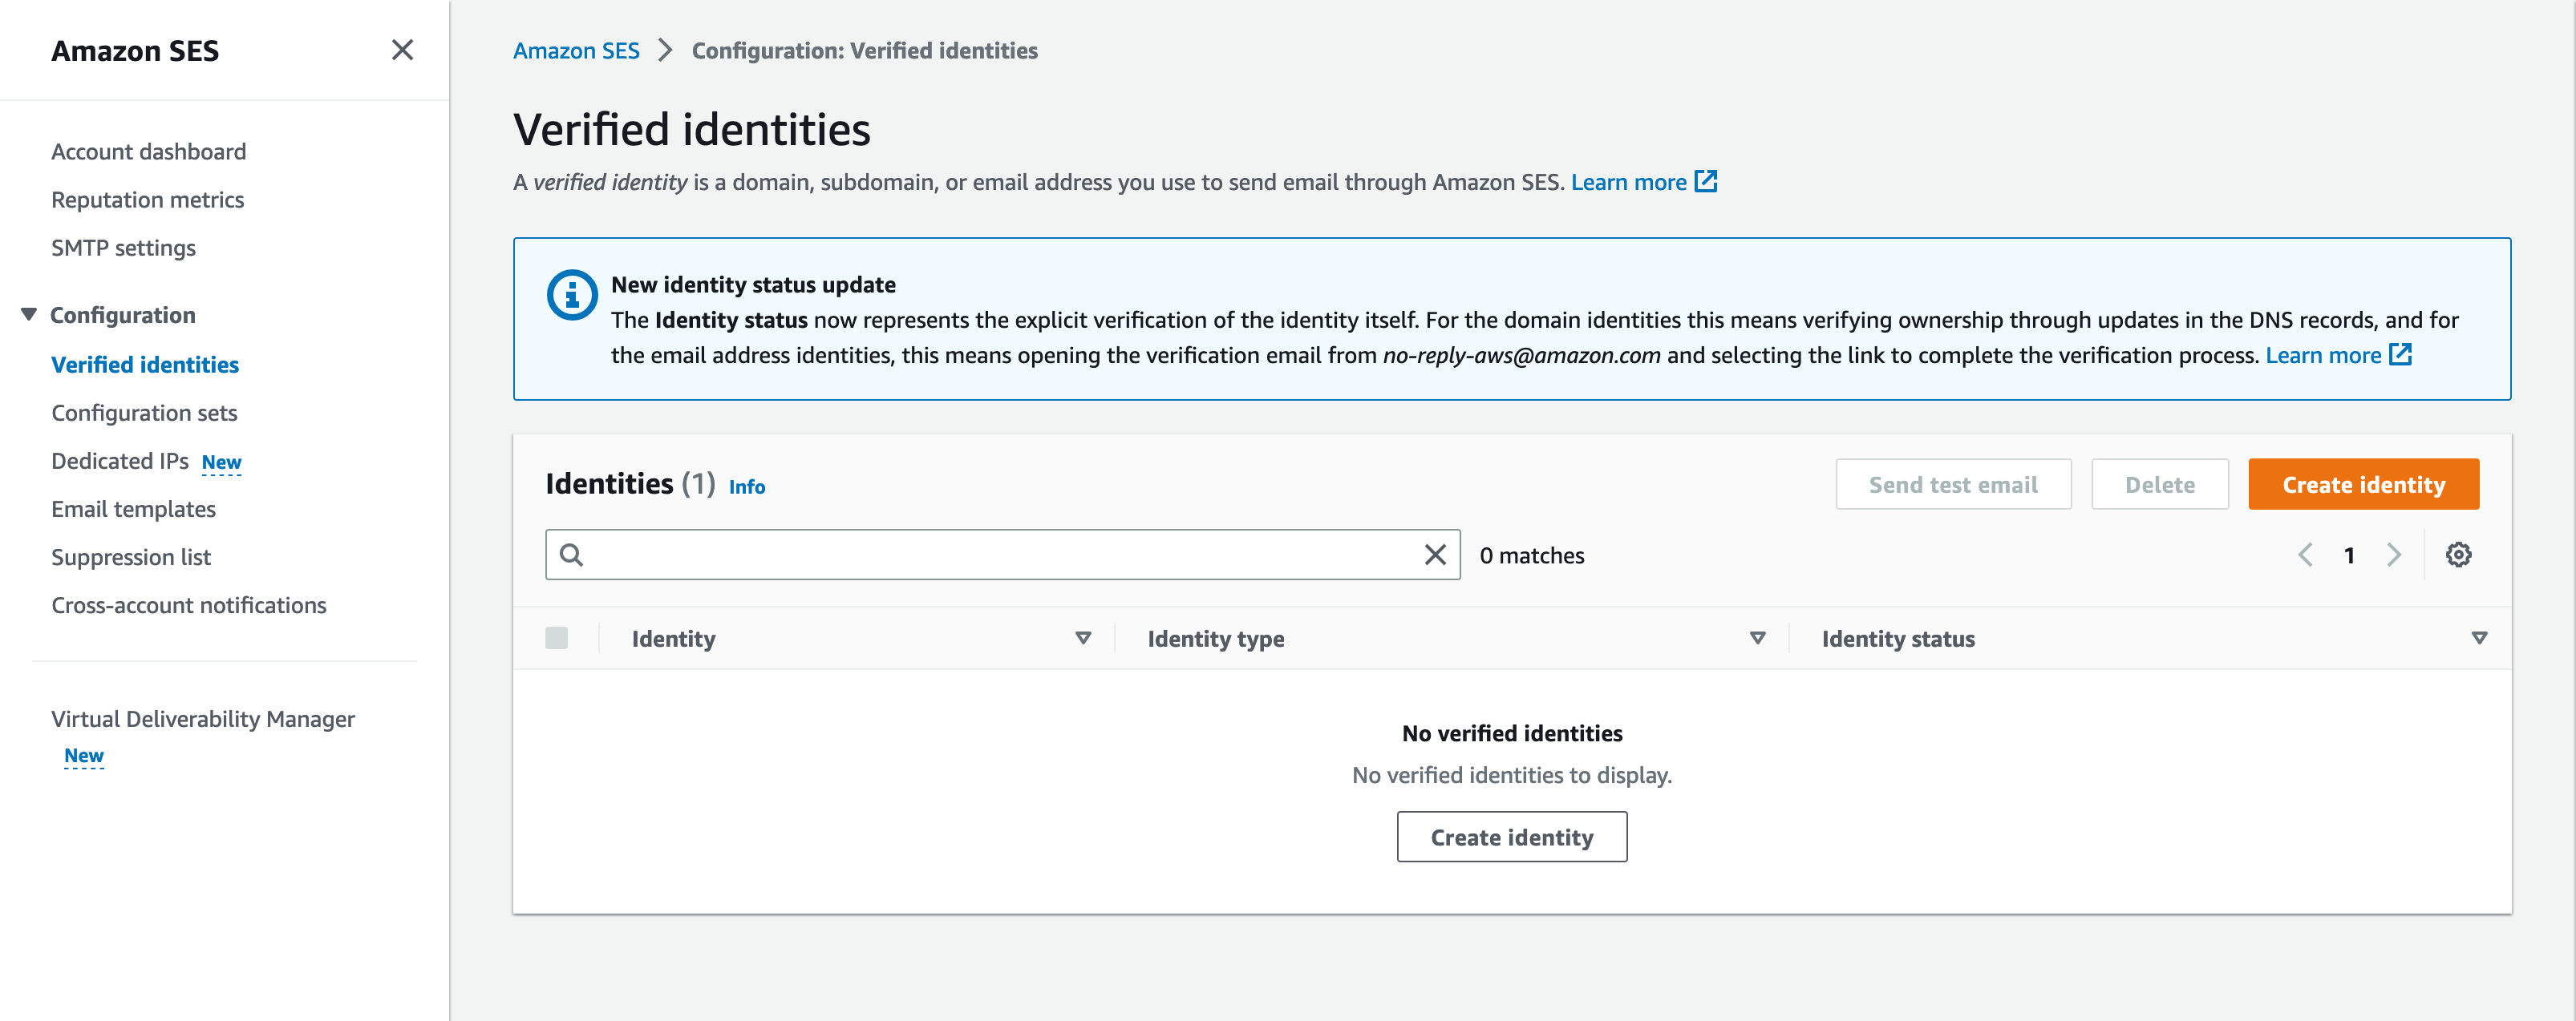
Task: Clear the identities search field
Action: click(1435, 555)
